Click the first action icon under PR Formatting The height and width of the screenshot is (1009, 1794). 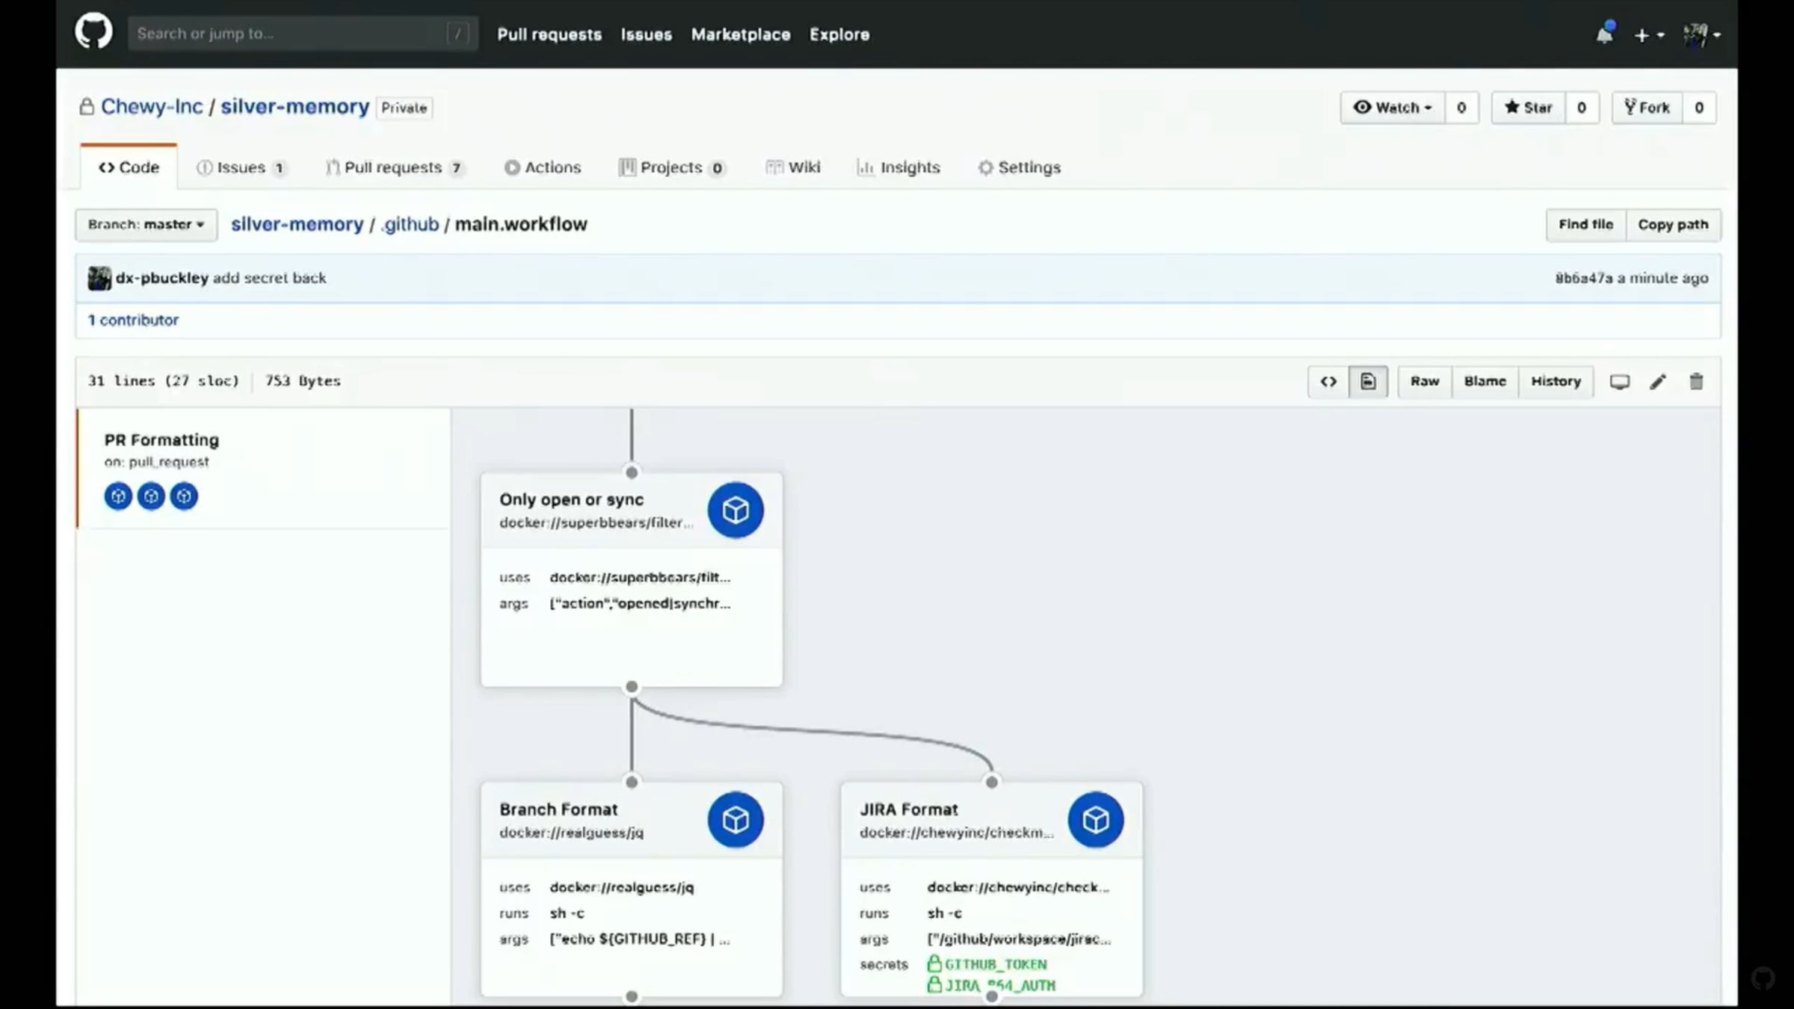tap(118, 496)
